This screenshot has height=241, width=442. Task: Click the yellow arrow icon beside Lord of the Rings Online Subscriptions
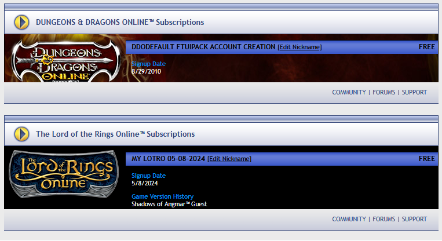pyautogui.click(x=21, y=134)
